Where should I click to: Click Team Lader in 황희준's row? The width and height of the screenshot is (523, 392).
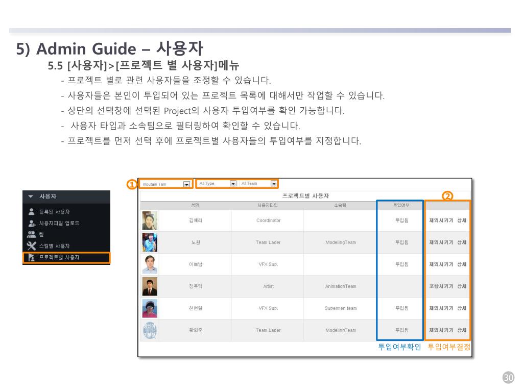click(x=268, y=330)
